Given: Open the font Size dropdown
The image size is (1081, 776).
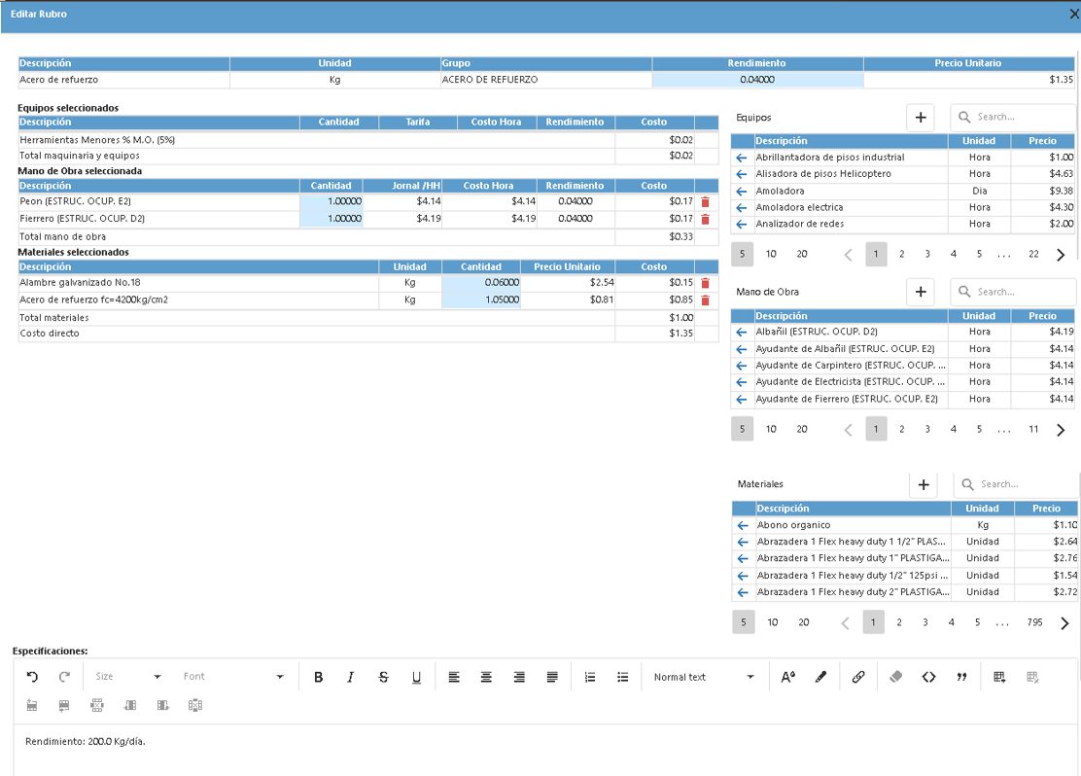Looking at the screenshot, I should (x=127, y=677).
